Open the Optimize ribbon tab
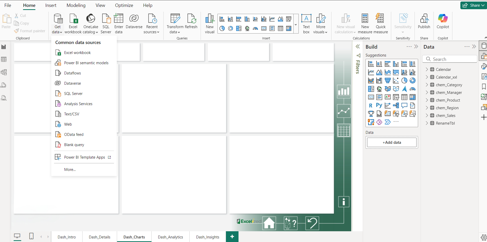The height and width of the screenshot is (242, 487). tap(124, 5)
